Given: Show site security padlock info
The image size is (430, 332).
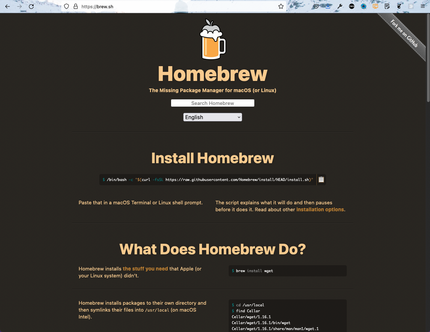Looking at the screenshot, I should point(76,6).
